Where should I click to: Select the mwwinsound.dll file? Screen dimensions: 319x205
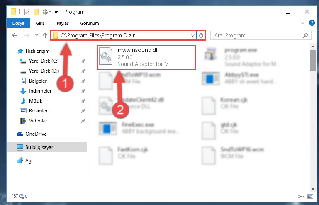(146, 58)
